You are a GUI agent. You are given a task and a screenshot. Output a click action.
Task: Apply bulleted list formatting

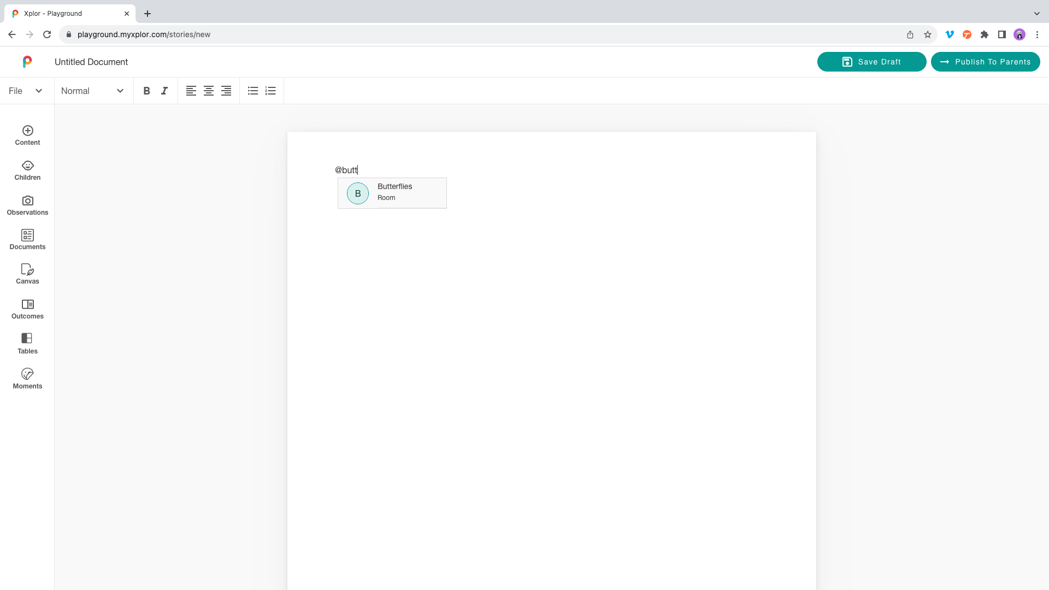click(252, 91)
